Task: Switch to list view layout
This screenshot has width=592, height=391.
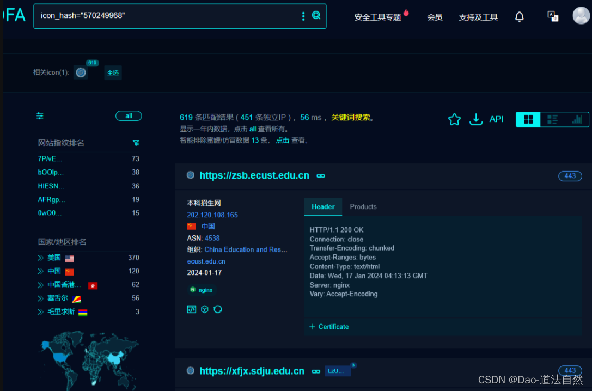Action: coord(552,119)
